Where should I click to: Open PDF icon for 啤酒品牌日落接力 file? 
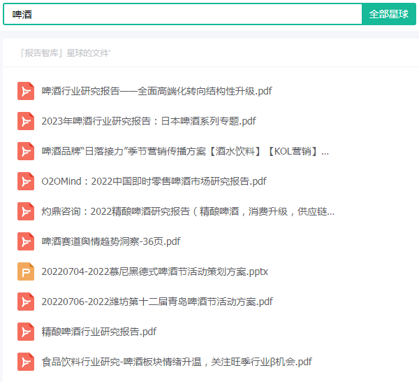pyautogui.click(x=26, y=151)
